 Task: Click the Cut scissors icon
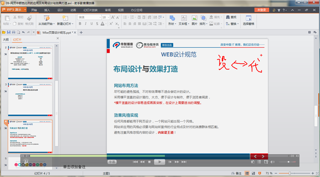[15, 17]
